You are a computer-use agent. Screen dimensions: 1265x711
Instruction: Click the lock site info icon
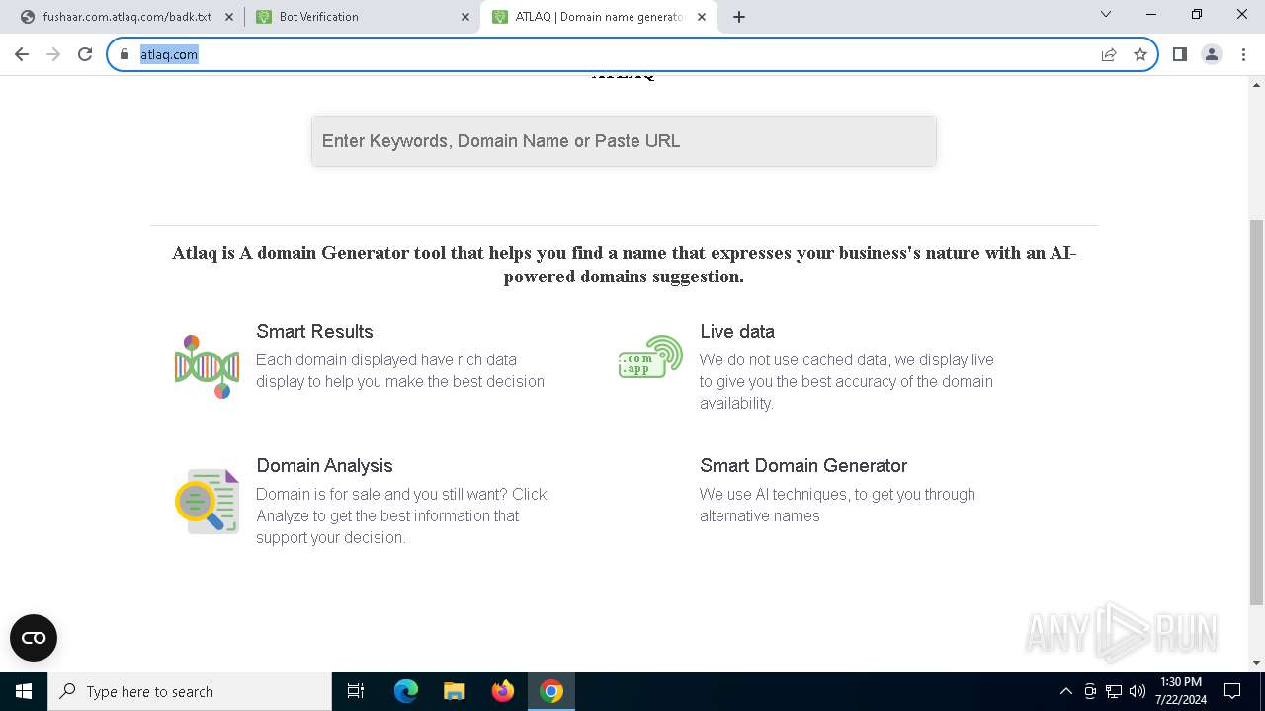(x=125, y=54)
